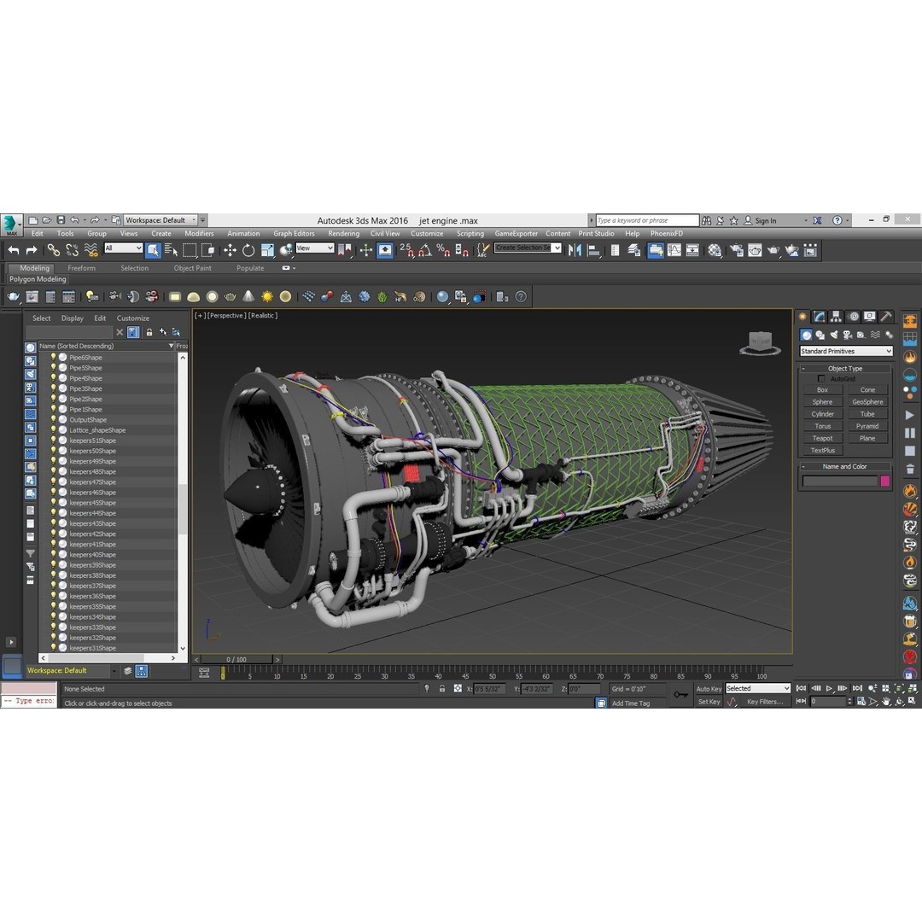The height and width of the screenshot is (922, 922).
Task: Toggle Angle Snap in main toolbar
Action: point(424,250)
